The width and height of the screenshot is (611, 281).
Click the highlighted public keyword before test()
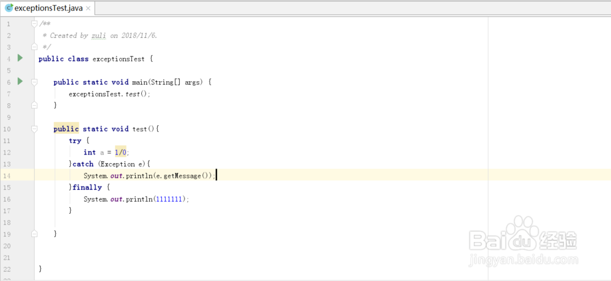[65, 129]
